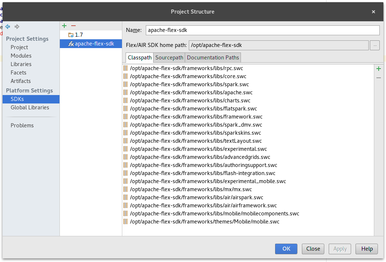Select the experimental_mobile.swc path
The height and width of the screenshot is (262, 386).
(208, 181)
